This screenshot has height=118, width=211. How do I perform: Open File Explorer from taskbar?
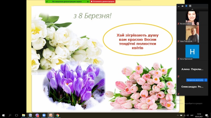(23, 115)
